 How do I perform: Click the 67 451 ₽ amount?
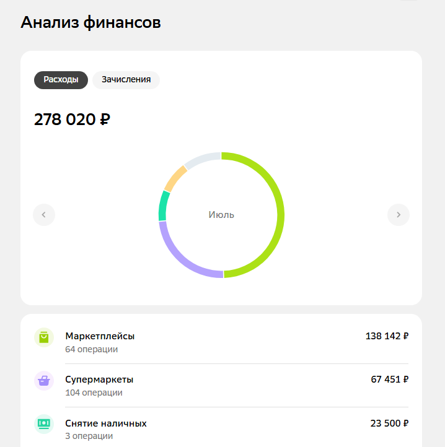pos(390,380)
